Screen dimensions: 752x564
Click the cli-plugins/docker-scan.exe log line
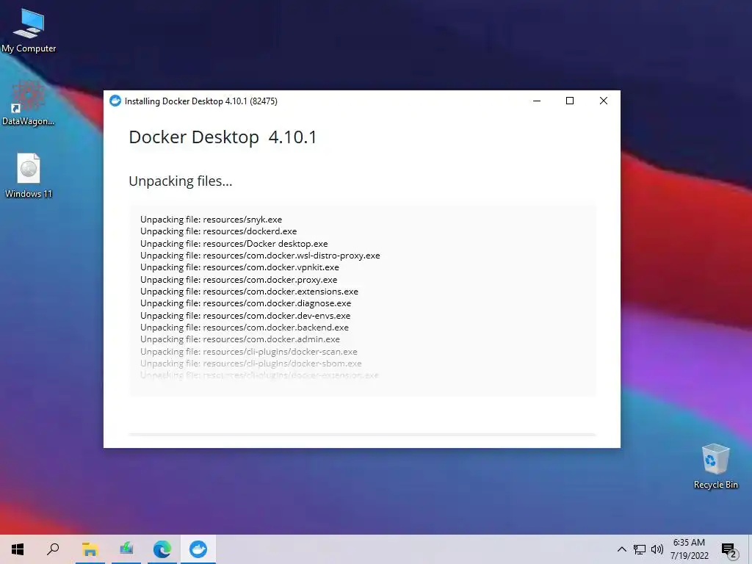coord(249,352)
